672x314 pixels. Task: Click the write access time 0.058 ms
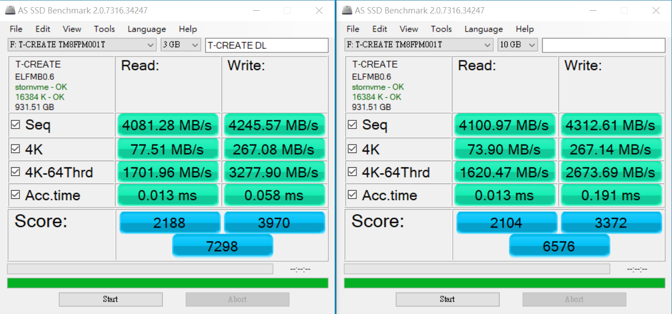tap(274, 195)
